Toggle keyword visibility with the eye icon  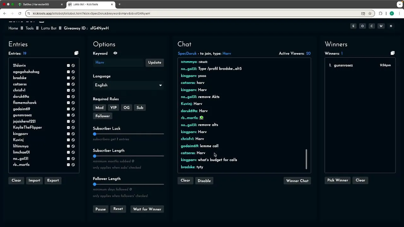click(x=115, y=53)
